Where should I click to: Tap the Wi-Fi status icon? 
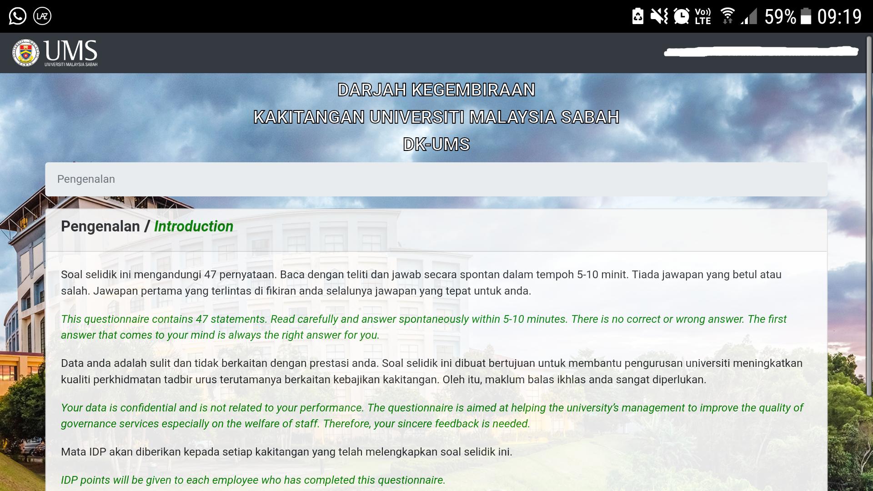[x=727, y=16]
